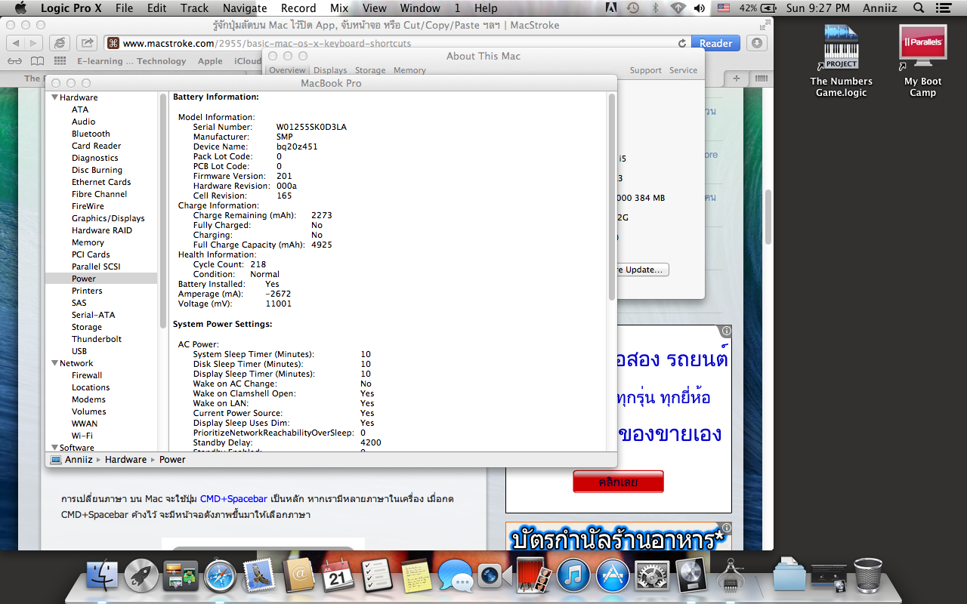Follow the CMD+Spacebar link in the article

tap(233, 499)
